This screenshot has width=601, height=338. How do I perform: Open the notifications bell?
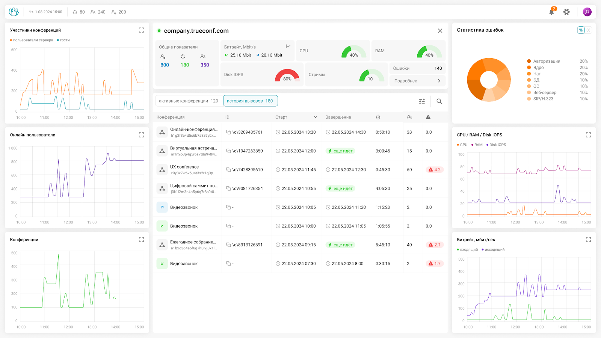point(551,12)
